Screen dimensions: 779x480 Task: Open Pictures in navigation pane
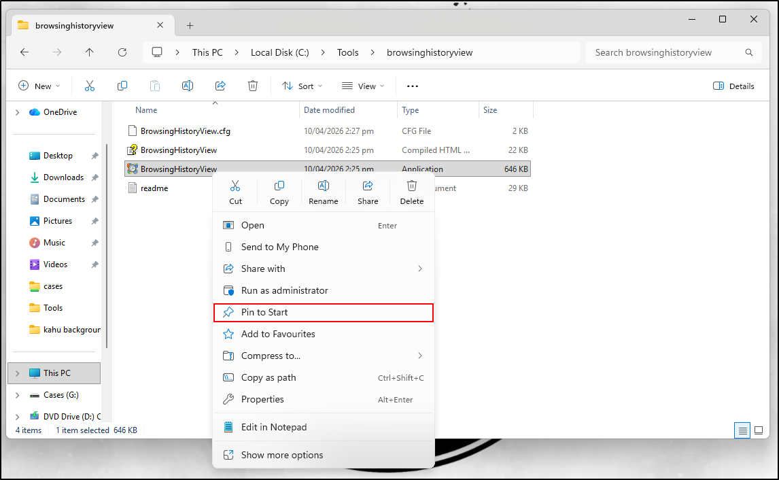58,221
